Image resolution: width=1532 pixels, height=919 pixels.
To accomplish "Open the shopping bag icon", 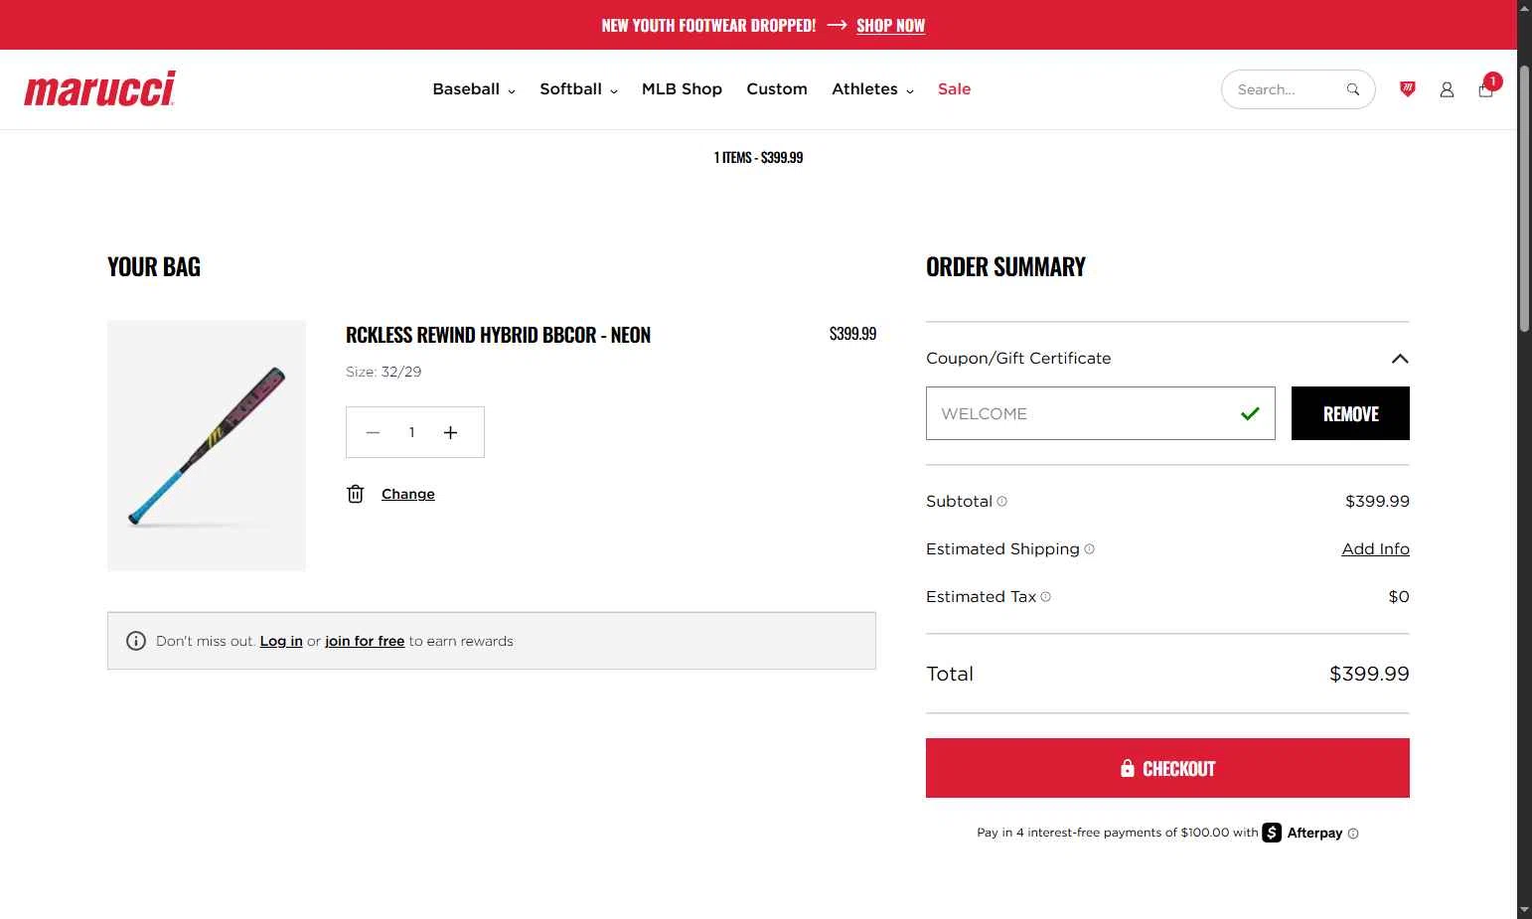I will (1485, 89).
